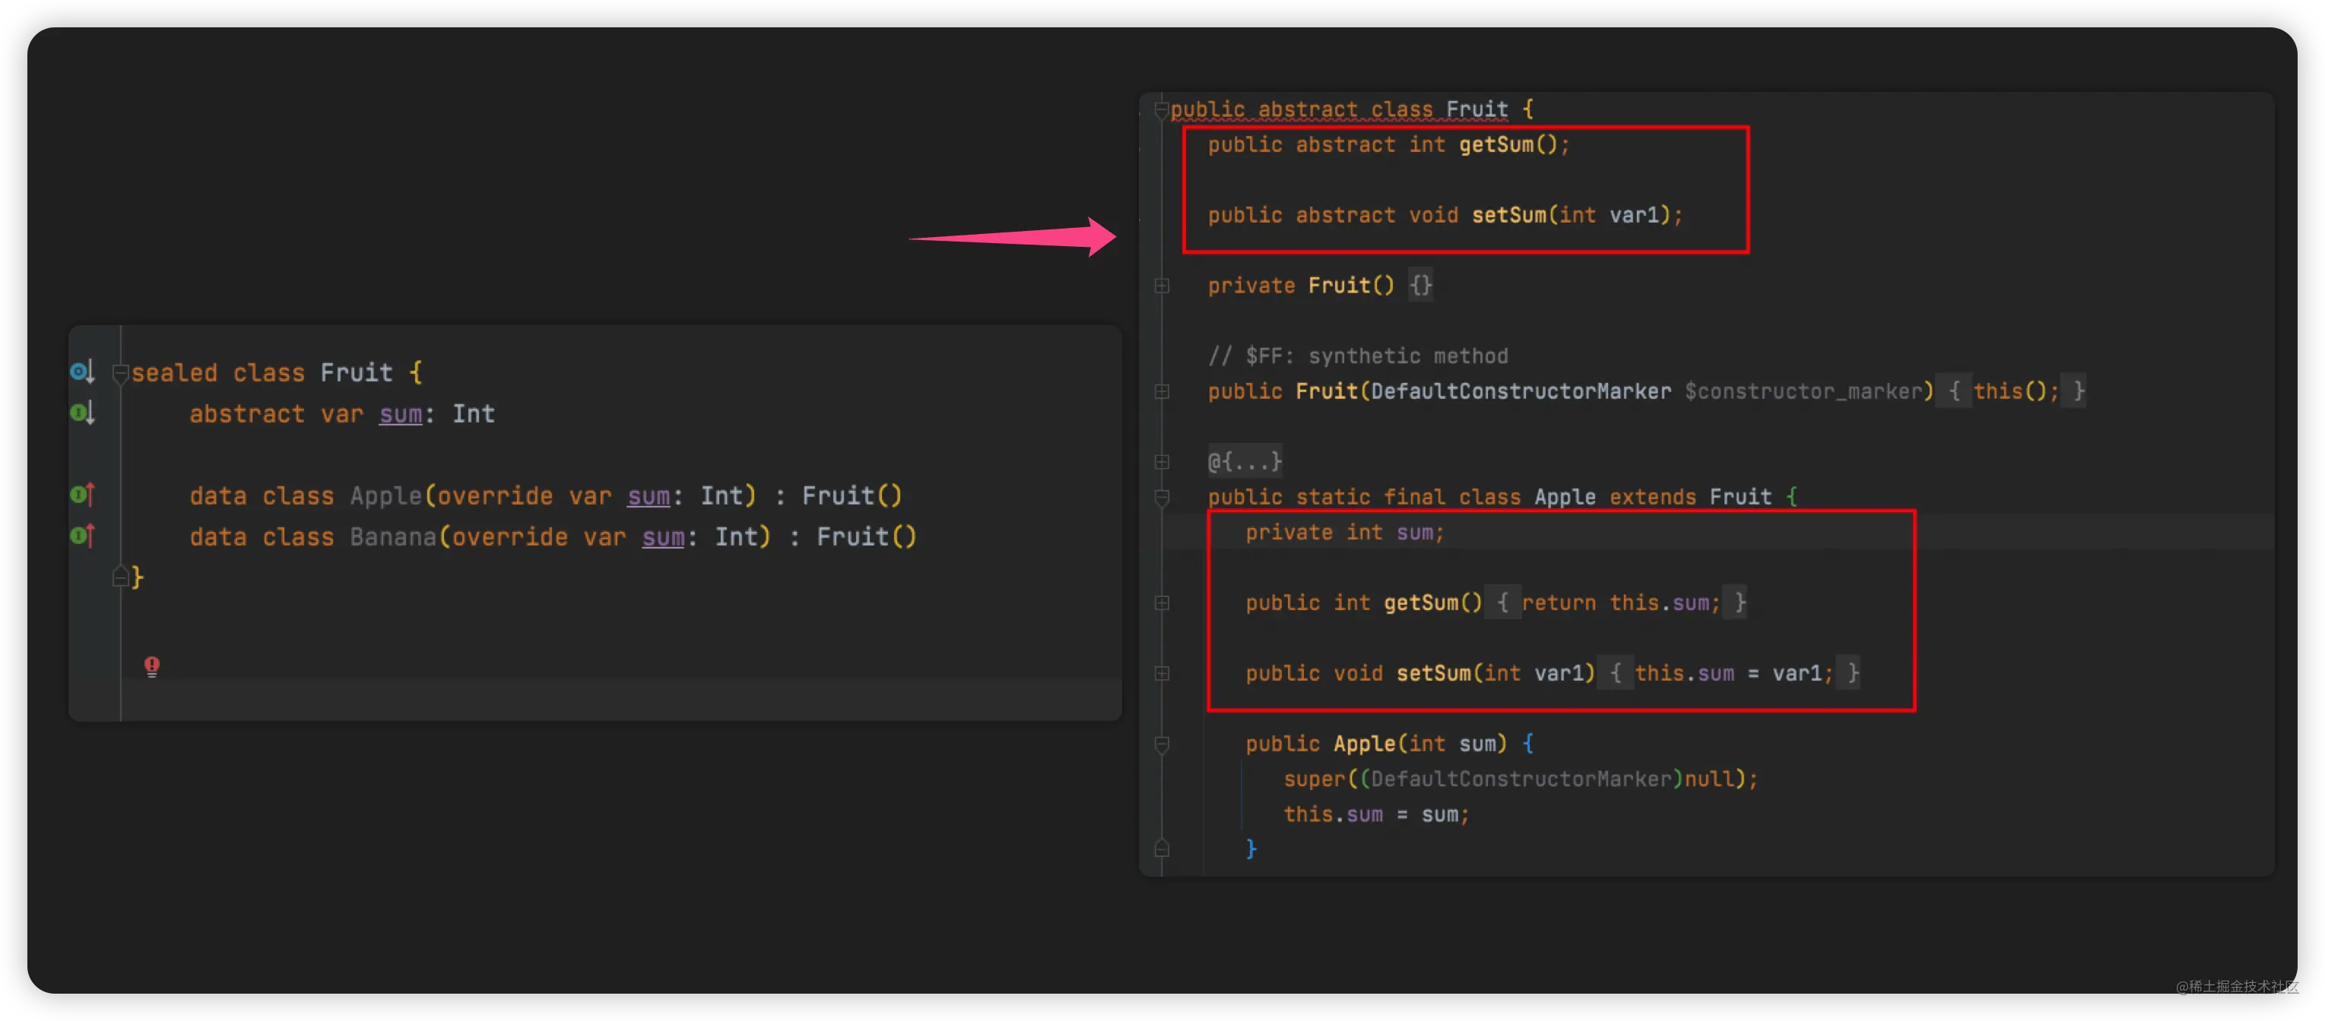The height and width of the screenshot is (1021, 2325).
Task: Click 'DefaultConstructorMarker' in the synthetic Fruit constructor parameter
Action: point(1521,391)
